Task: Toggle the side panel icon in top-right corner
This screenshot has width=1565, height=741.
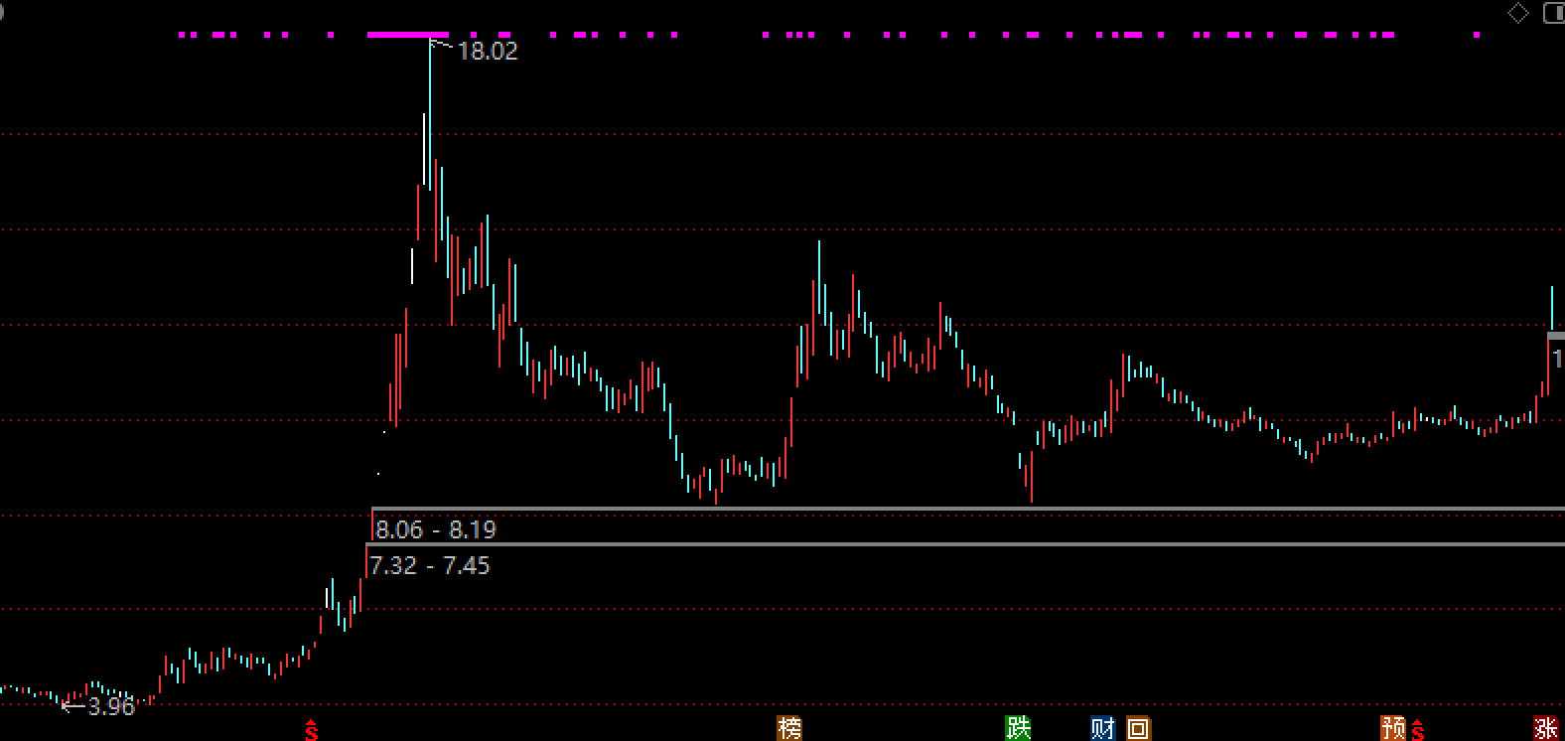Action: [1554, 13]
